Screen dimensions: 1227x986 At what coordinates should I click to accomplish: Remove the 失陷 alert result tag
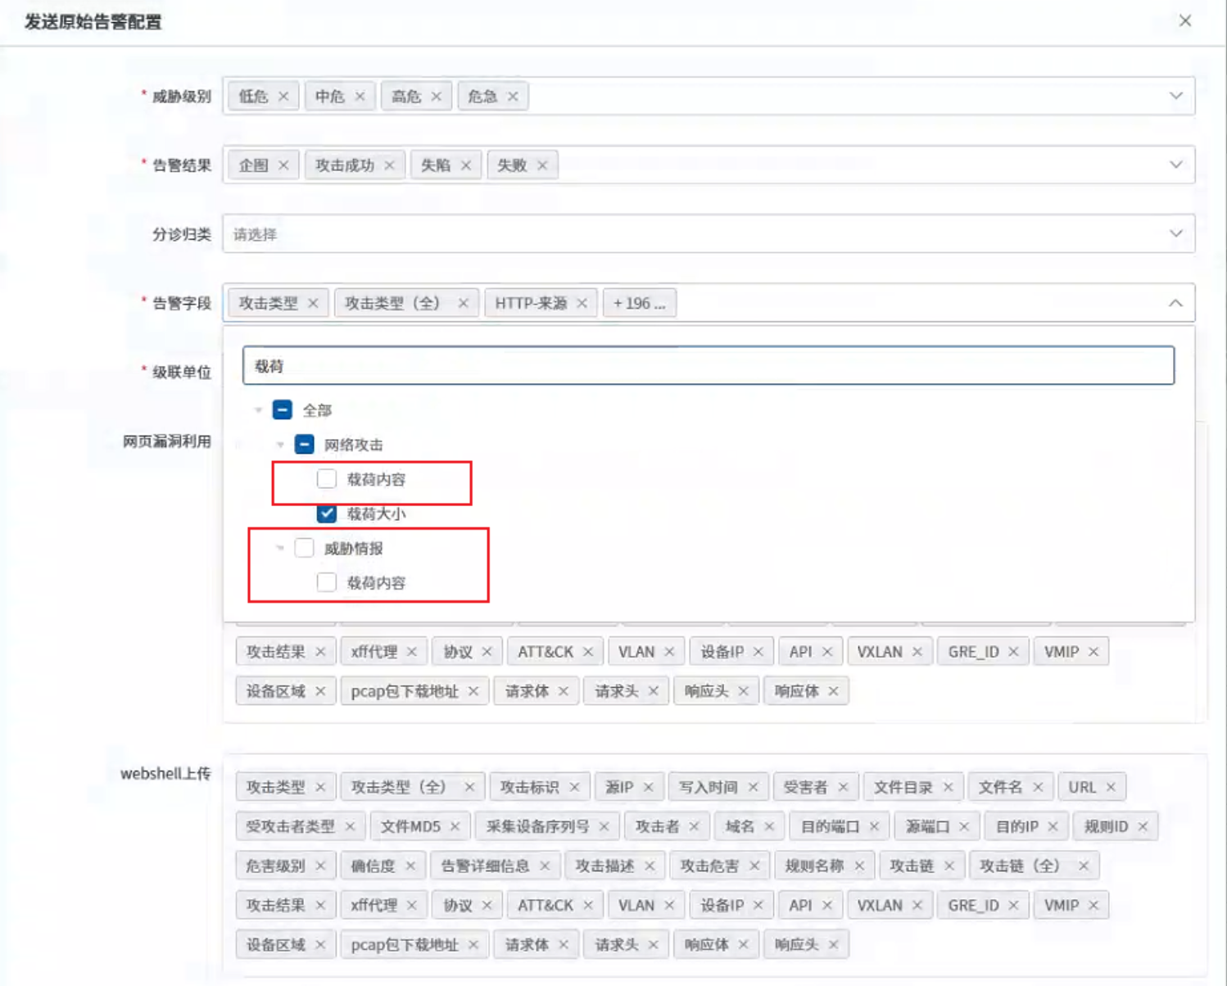(466, 165)
